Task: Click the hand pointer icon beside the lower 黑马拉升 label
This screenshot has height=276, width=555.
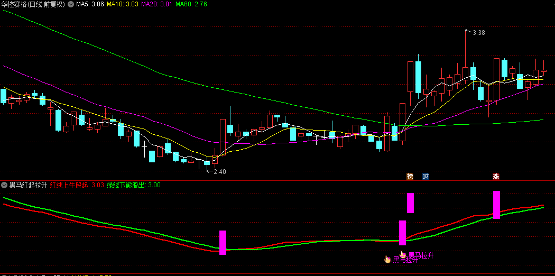Action: tap(387, 260)
